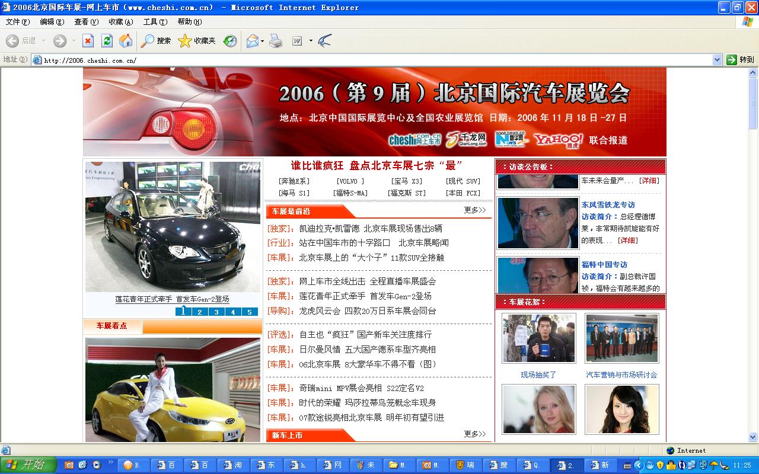The width and height of the screenshot is (759, 474).
Task: Open the History clock icon
Action: (230, 40)
